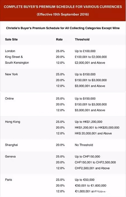
Task: Select the Shanghai sale site label
Action: point(11,145)
